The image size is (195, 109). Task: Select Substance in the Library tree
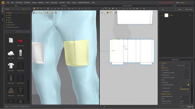tap(10, 22)
